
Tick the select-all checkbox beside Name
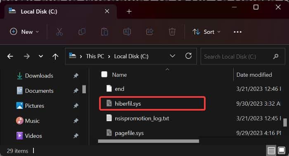coord(104,74)
